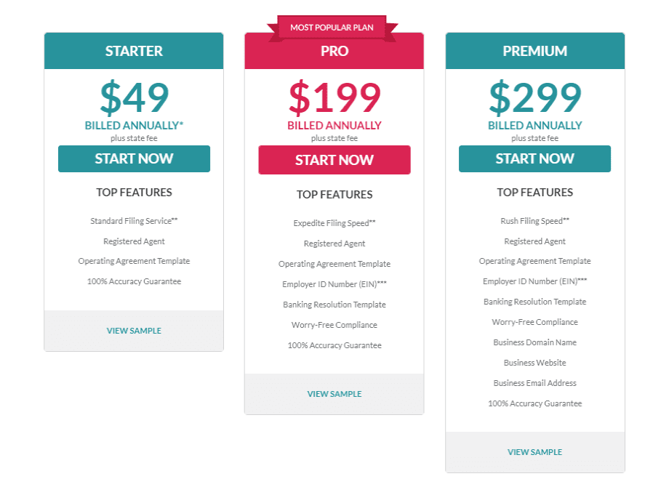The image size is (661, 487).
Task: Select the Premium plan header
Action: tap(534, 52)
